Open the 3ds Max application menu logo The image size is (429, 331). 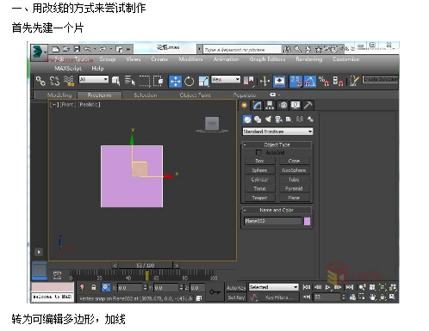39,52
